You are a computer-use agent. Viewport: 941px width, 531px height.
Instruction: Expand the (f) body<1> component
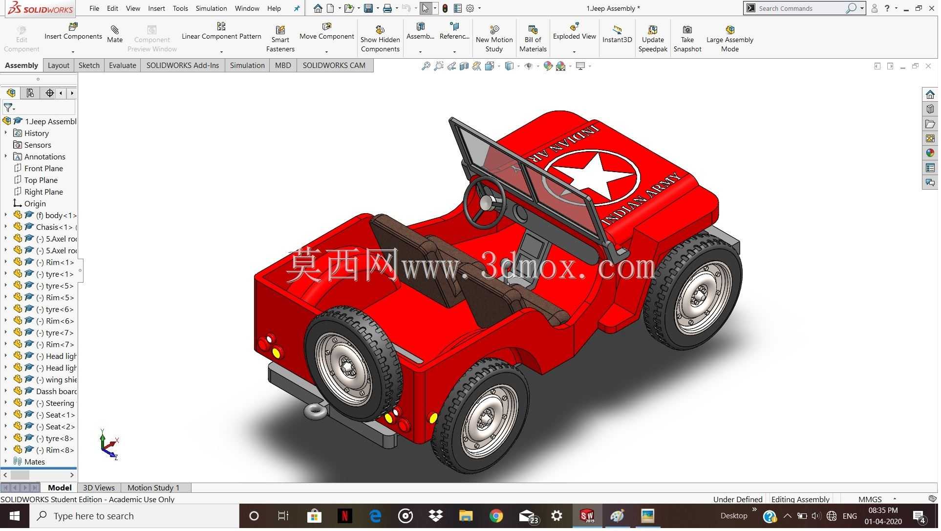6,215
